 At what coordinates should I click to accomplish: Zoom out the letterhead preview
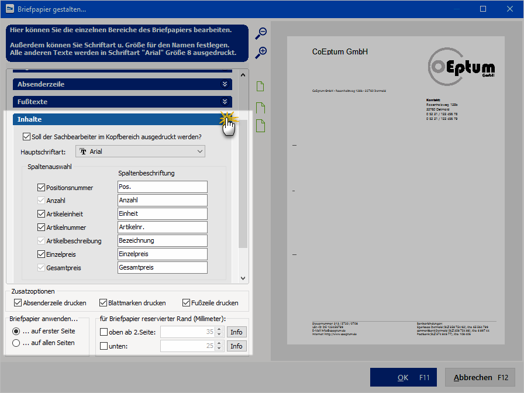(261, 33)
